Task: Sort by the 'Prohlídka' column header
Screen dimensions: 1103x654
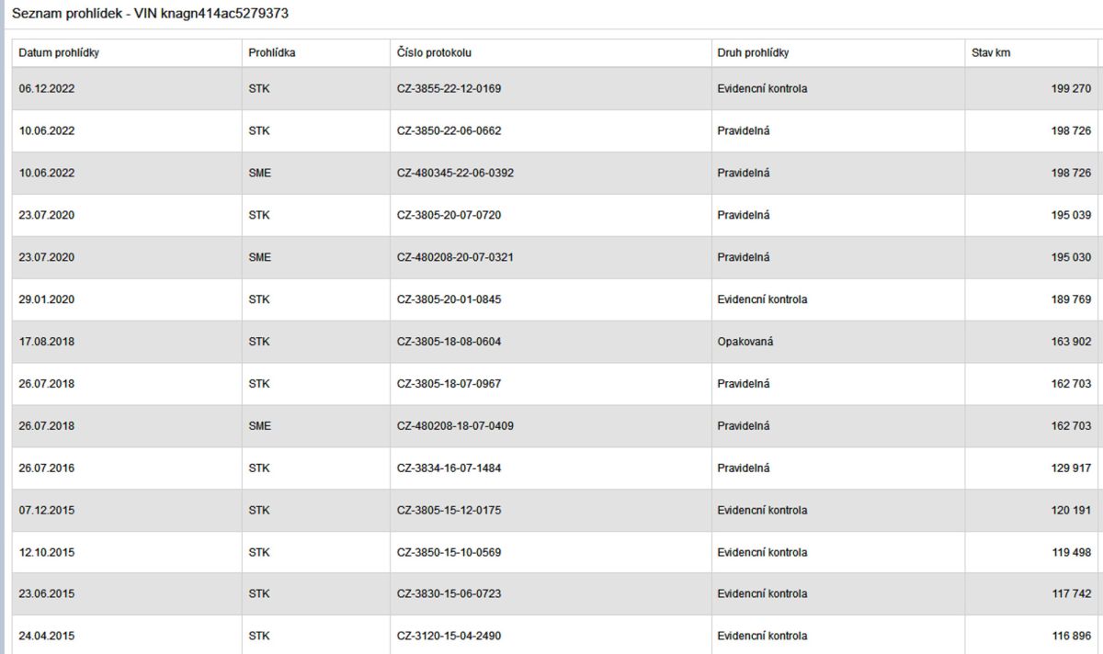Action: (271, 53)
